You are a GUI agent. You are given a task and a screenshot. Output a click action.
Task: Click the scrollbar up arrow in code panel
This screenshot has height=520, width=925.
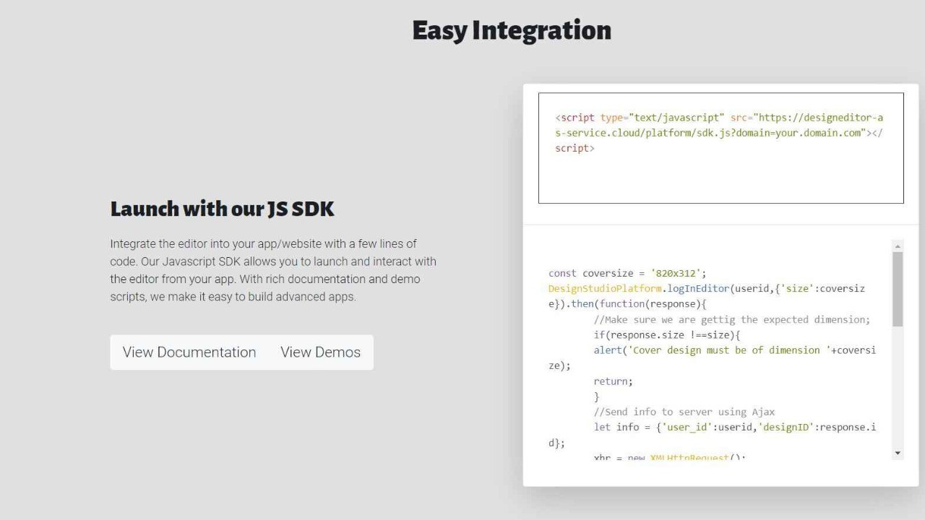click(897, 246)
